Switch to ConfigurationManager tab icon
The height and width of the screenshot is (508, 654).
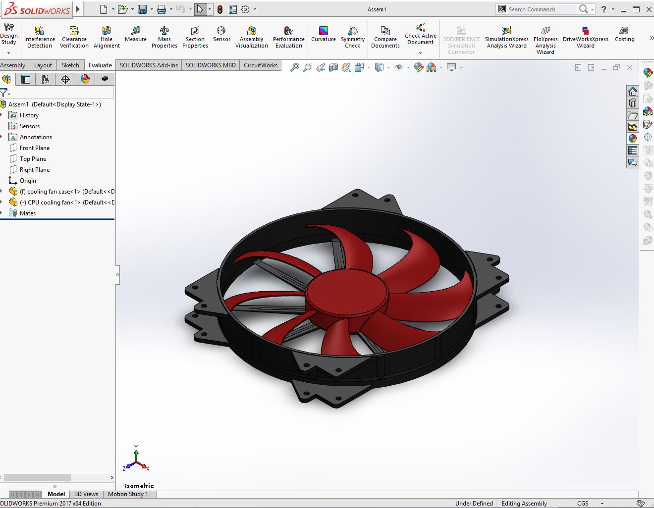coord(46,79)
